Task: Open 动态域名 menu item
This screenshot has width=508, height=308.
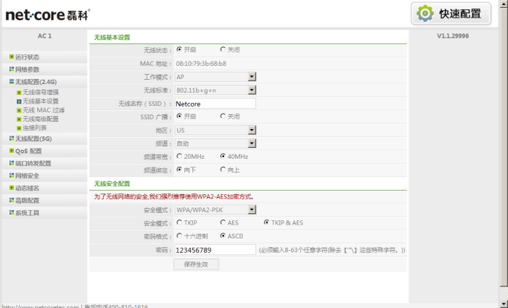Action: (28, 188)
